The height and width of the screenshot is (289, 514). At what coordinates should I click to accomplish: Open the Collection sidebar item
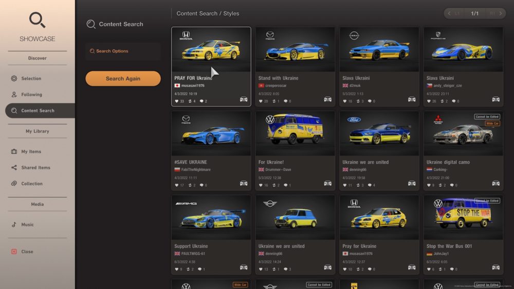click(31, 184)
